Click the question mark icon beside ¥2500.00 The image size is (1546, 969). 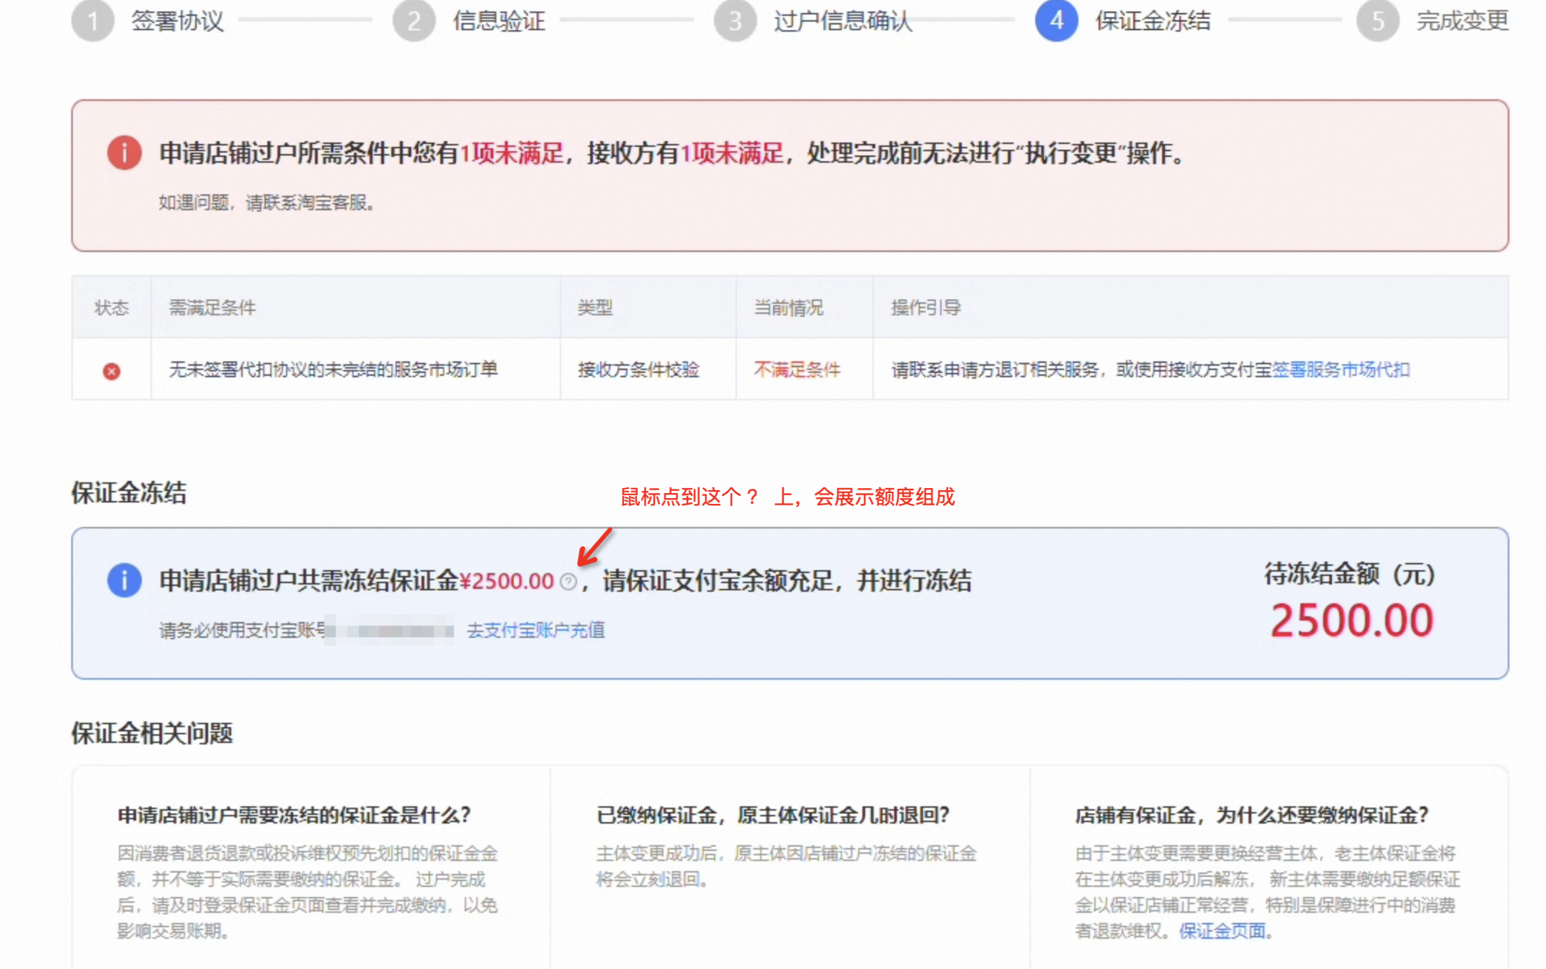tap(568, 582)
